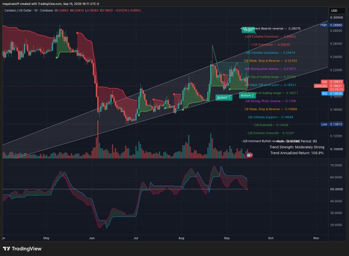Image resolution: width=349 pixels, height=256 pixels.
Task: Click the Nov label on the time axis
Action: [316, 238]
